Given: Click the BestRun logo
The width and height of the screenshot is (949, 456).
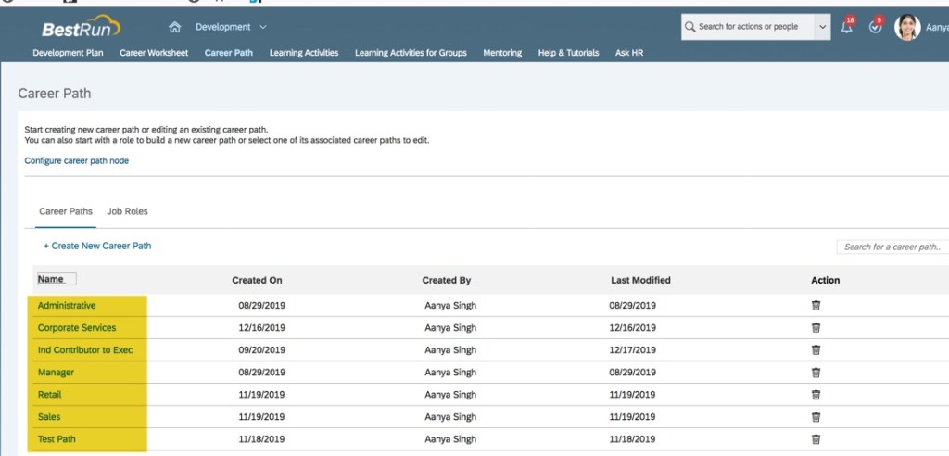Looking at the screenshot, I should tap(81, 28).
